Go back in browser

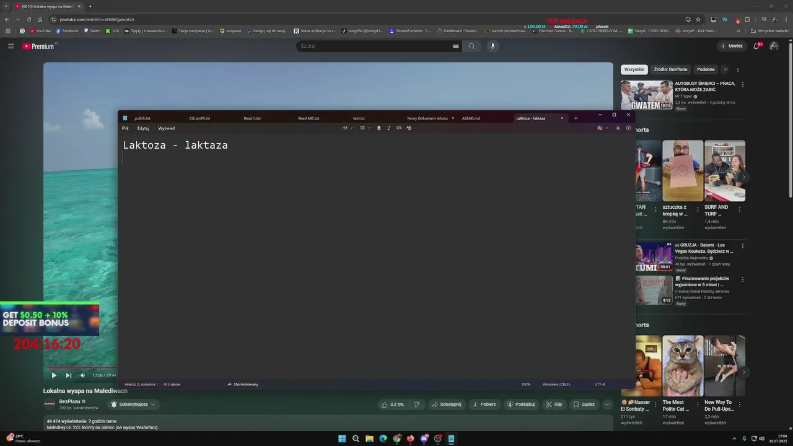[7, 19]
